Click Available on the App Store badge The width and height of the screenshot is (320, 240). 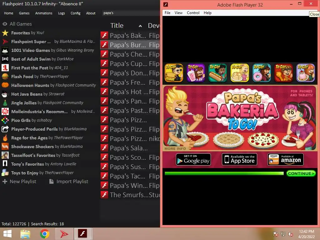[x=239, y=159]
